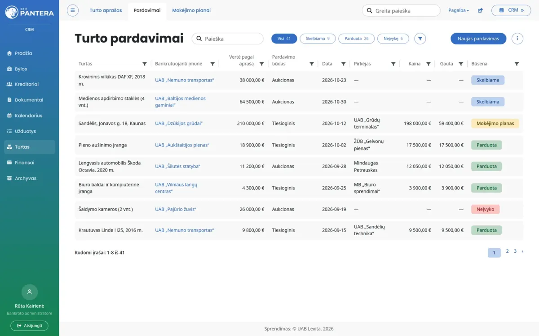The height and width of the screenshot is (336, 539).
Task: Open the CRM module switcher
Action: click(x=511, y=10)
